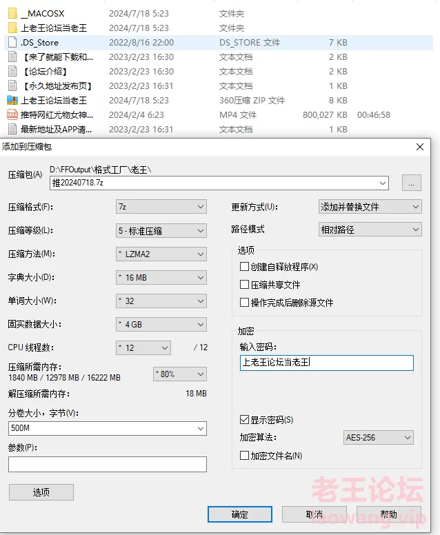
Task: Open CPU 线程数 12 dropdown
Action: pos(143,347)
